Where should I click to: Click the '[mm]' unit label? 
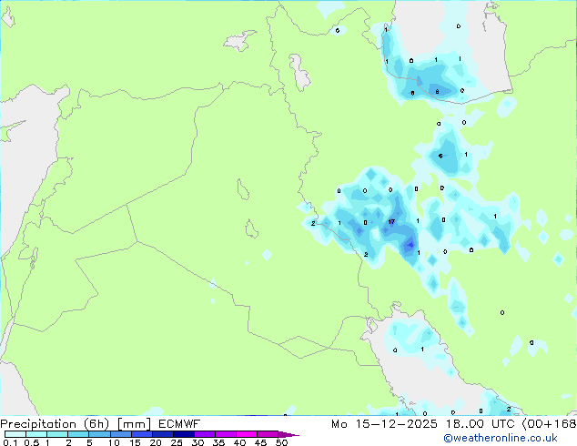135,424
